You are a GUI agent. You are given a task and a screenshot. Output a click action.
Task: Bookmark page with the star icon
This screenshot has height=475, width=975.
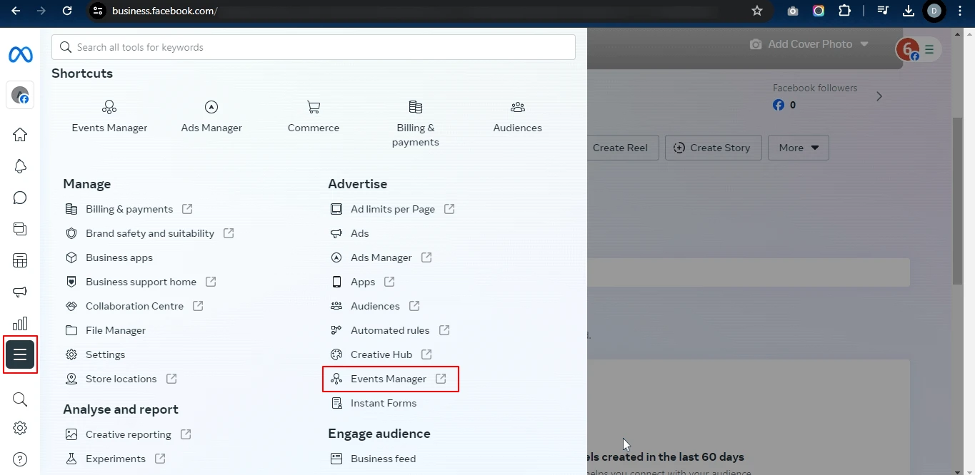pyautogui.click(x=757, y=11)
